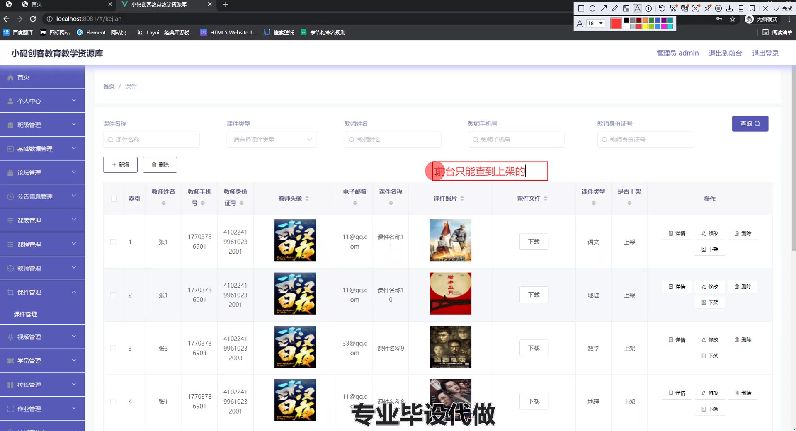Open 首页 in the sidebar
796x431 pixels.
(x=42, y=77)
